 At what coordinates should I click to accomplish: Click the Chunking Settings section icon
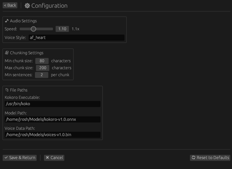tap(7, 53)
